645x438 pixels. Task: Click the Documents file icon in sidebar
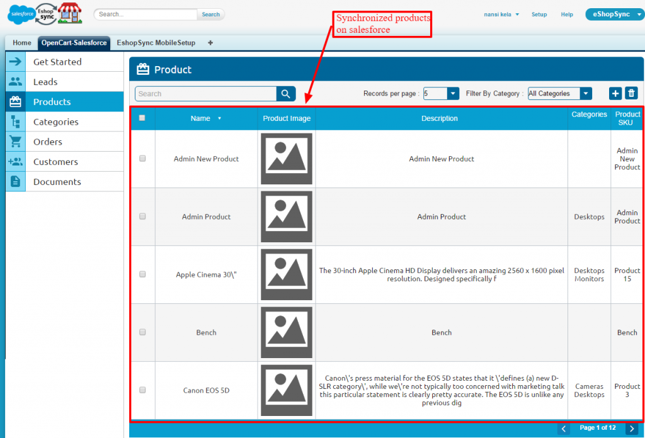point(15,182)
